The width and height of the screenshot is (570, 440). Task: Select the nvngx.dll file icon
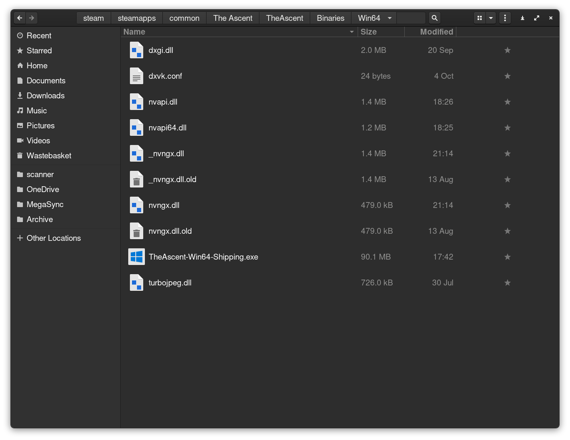tap(137, 205)
